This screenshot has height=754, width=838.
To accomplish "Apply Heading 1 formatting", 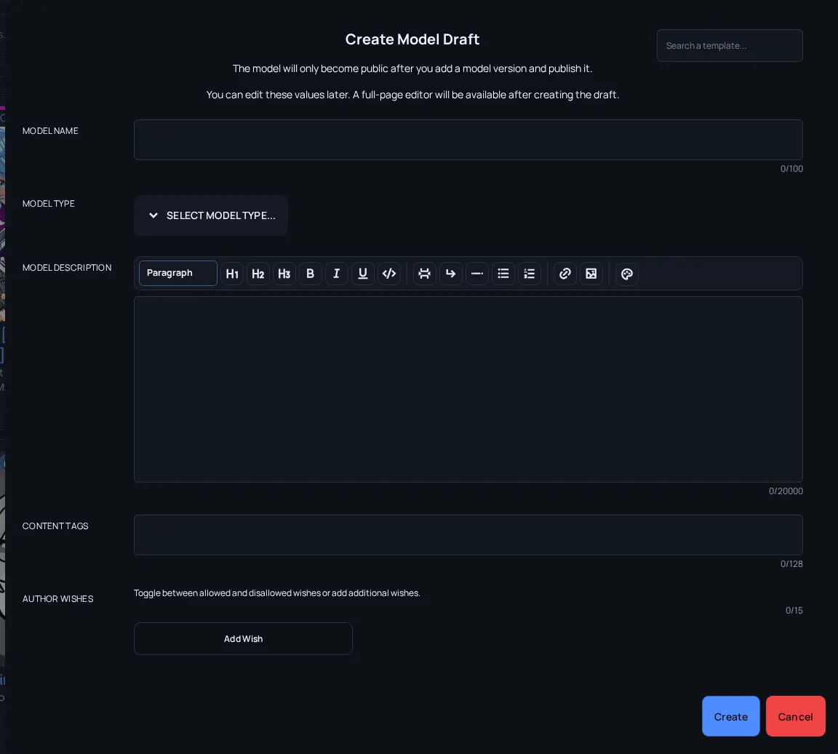I will (232, 274).
